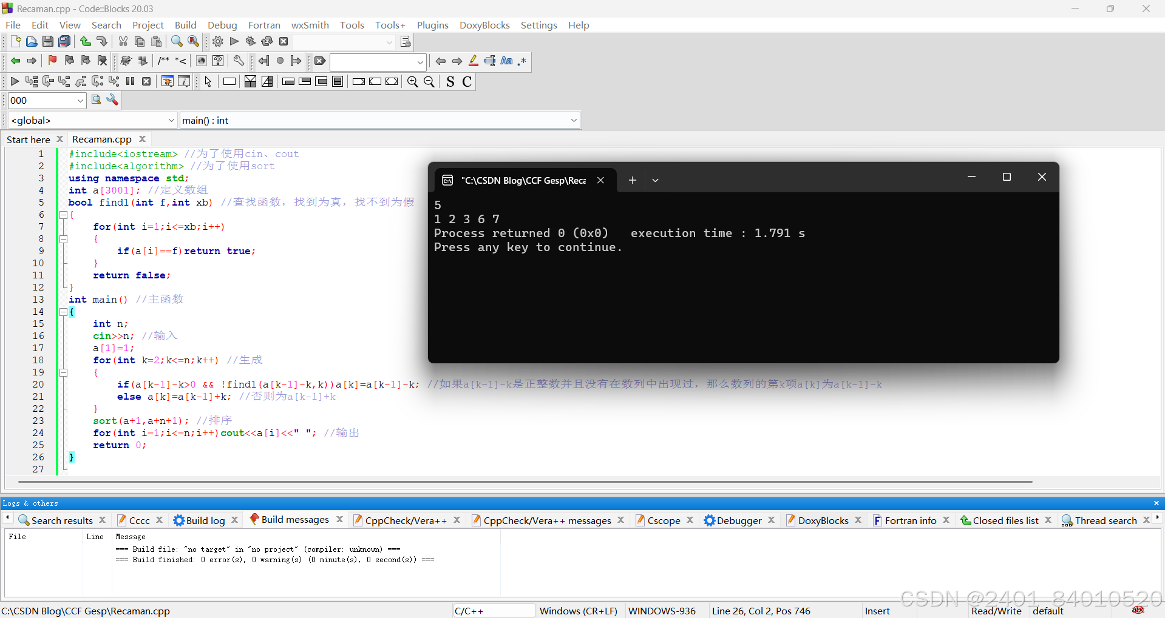Close the Recaman.cpp editor tab
This screenshot has width=1165, height=618.
point(143,139)
